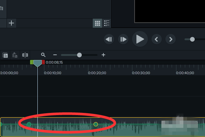Click the timeline zoom magnifier icon
The image size is (205, 137).
pos(43,55)
